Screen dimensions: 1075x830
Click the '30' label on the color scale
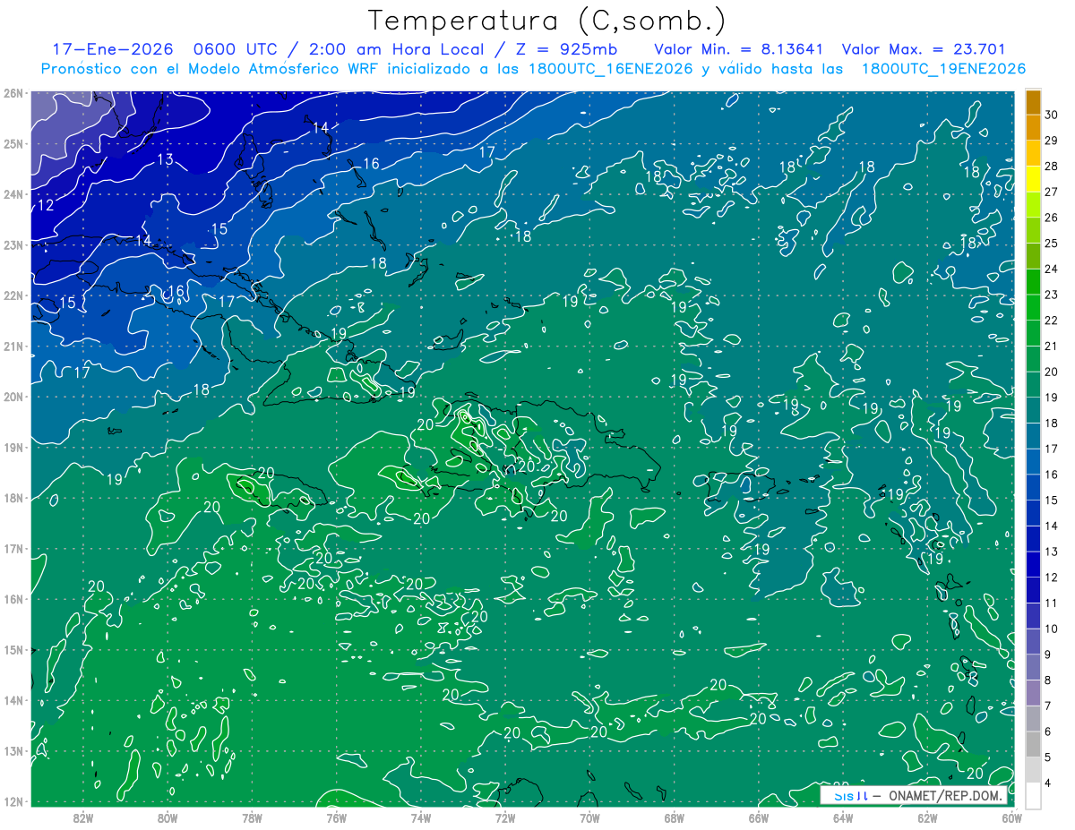coord(1052,115)
